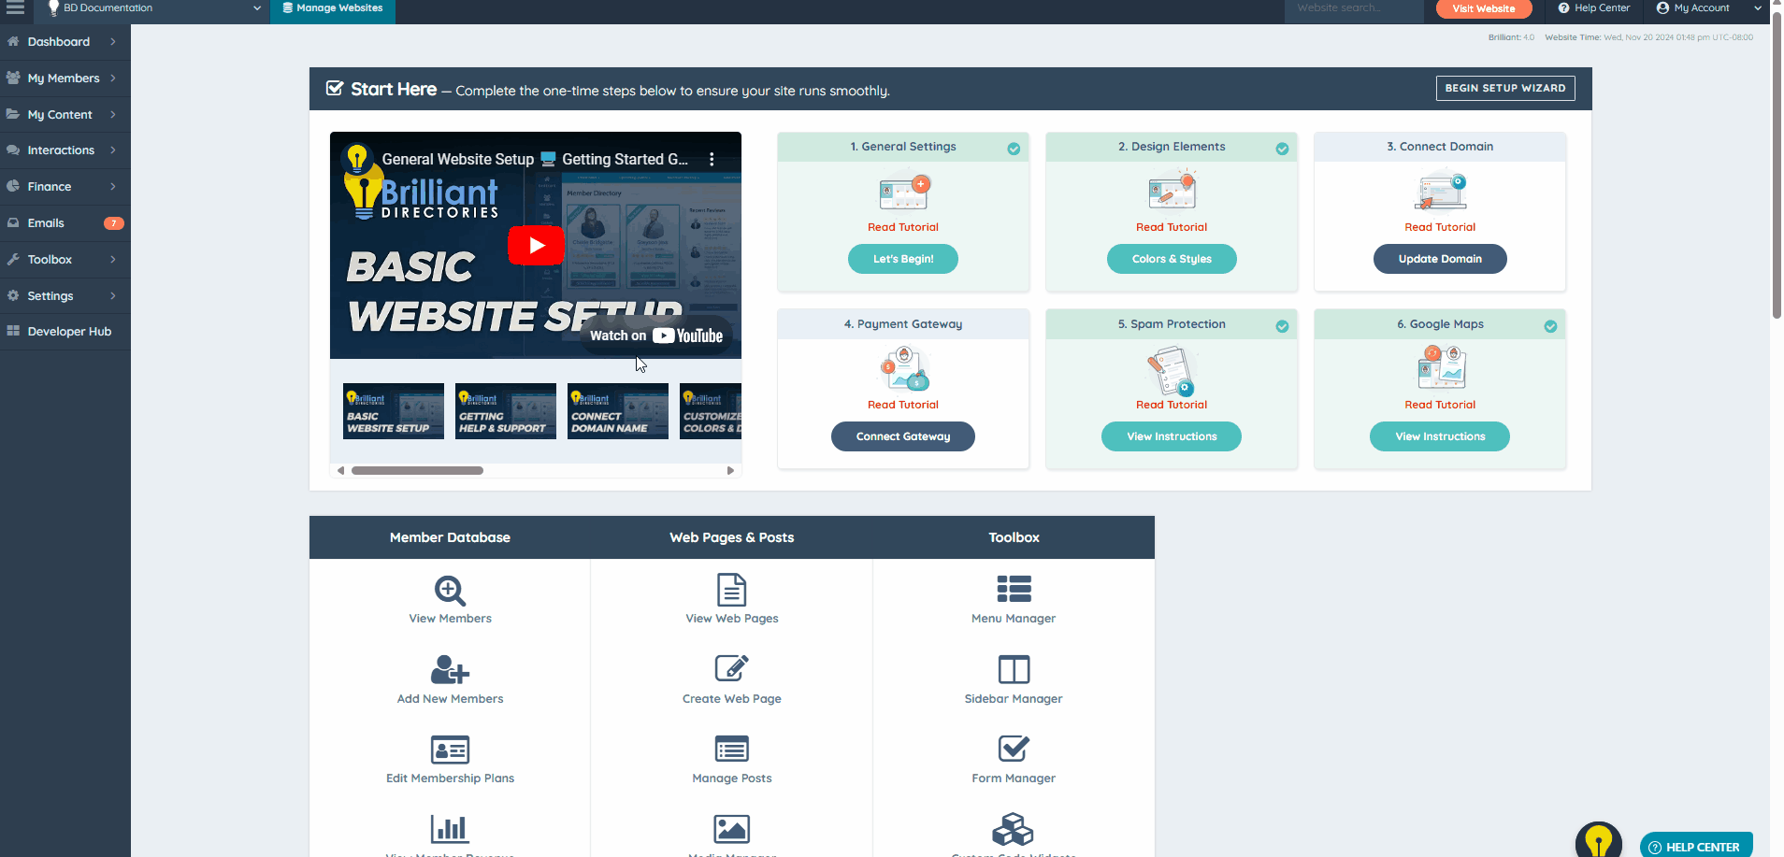1784x857 pixels.
Task: Open the My Account dropdown
Action: pyautogui.click(x=1707, y=8)
